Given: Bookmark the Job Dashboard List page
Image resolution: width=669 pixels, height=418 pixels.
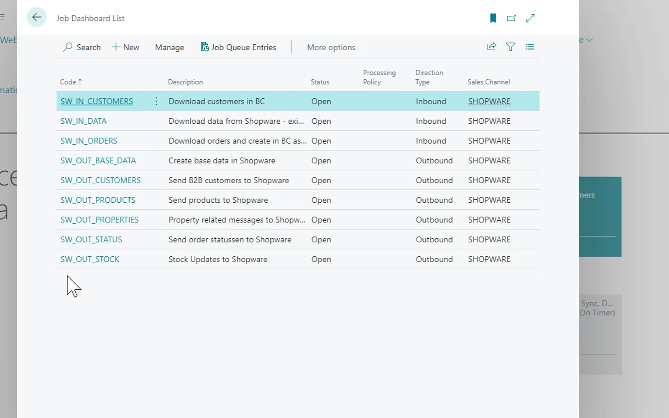Looking at the screenshot, I should pyautogui.click(x=493, y=18).
